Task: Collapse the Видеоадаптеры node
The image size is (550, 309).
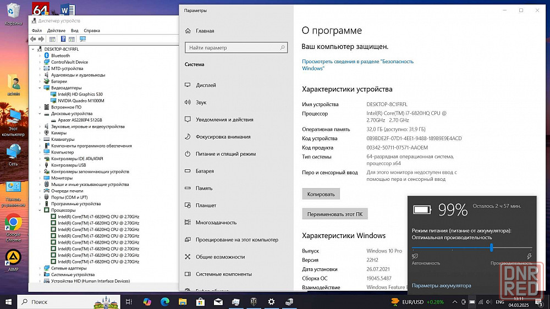Action: coord(40,88)
